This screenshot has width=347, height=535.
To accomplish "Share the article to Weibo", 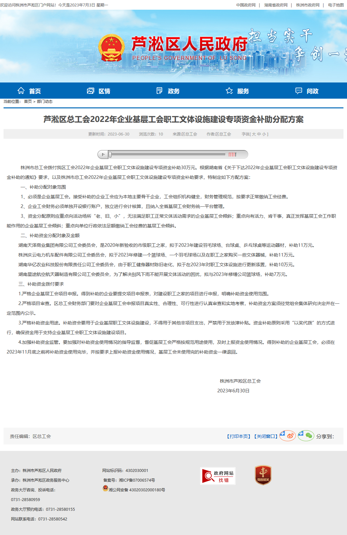I will pos(287,436).
